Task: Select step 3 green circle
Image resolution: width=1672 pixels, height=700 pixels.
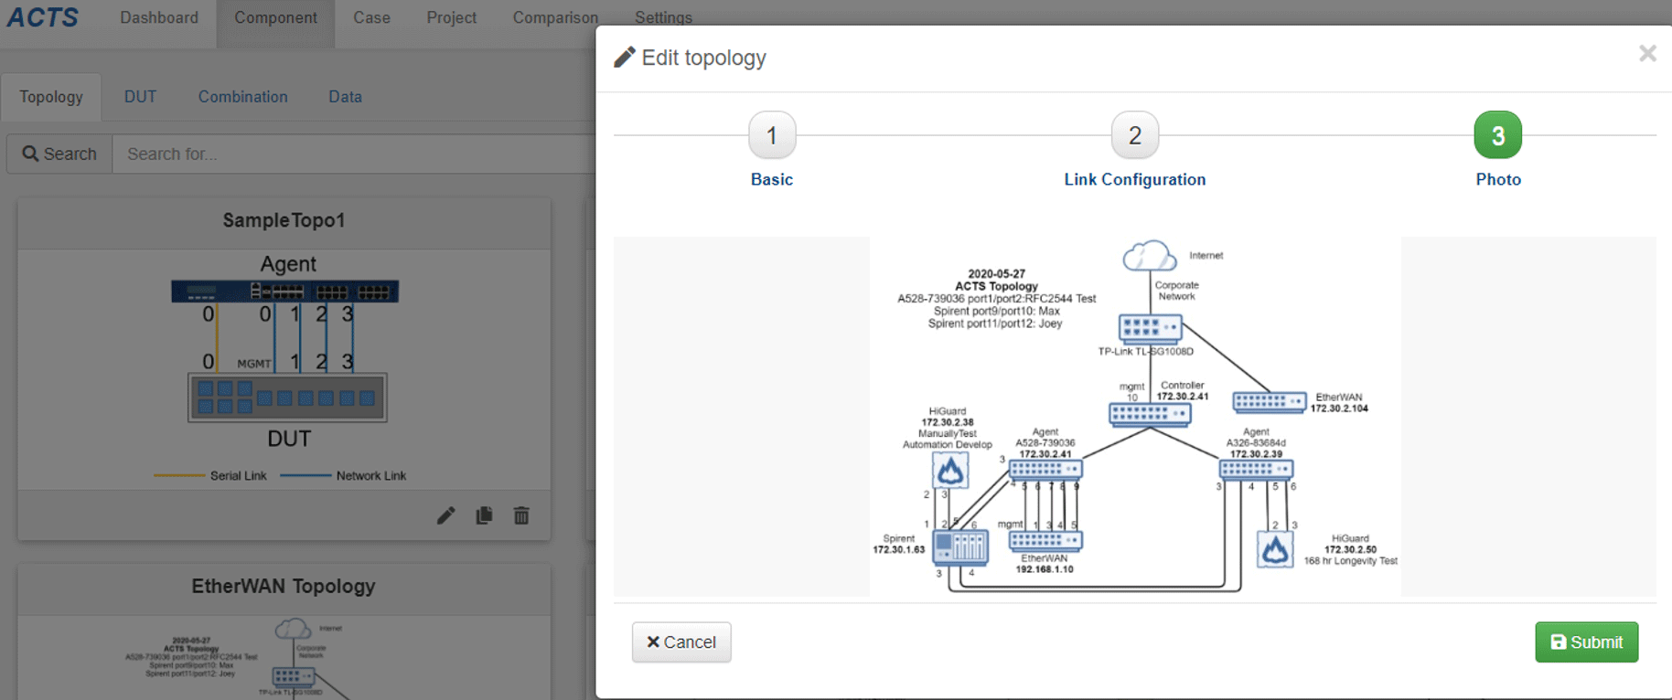Action: (1498, 135)
